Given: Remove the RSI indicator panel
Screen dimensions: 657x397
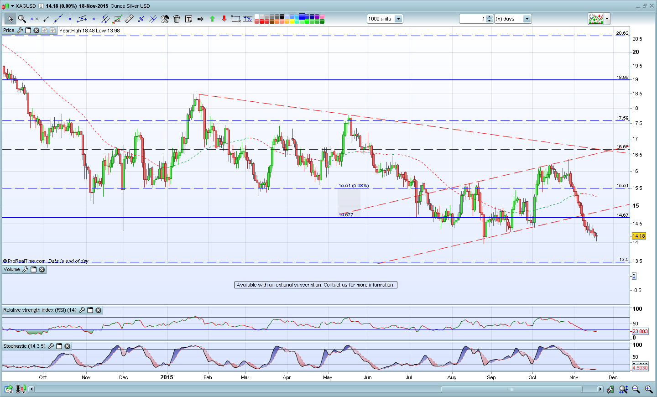Looking at the screenshot, I should click(98, 310).
